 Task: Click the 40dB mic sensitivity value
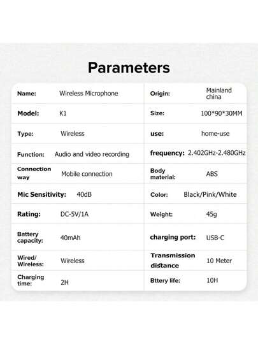84,194
